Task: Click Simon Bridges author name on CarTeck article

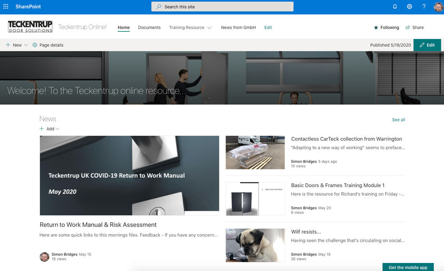Action: (304, 161)
